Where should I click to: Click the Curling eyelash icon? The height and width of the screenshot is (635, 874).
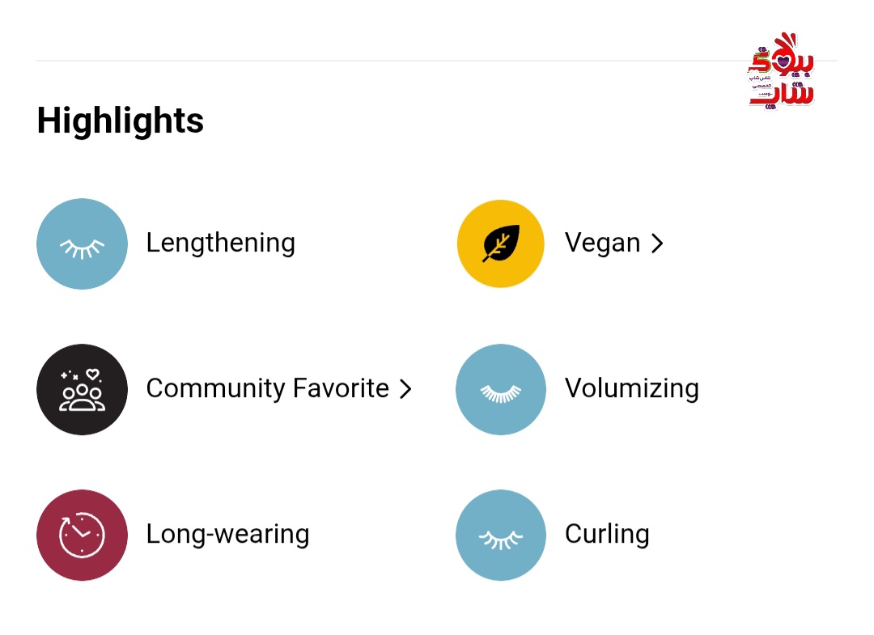[500, 535]
